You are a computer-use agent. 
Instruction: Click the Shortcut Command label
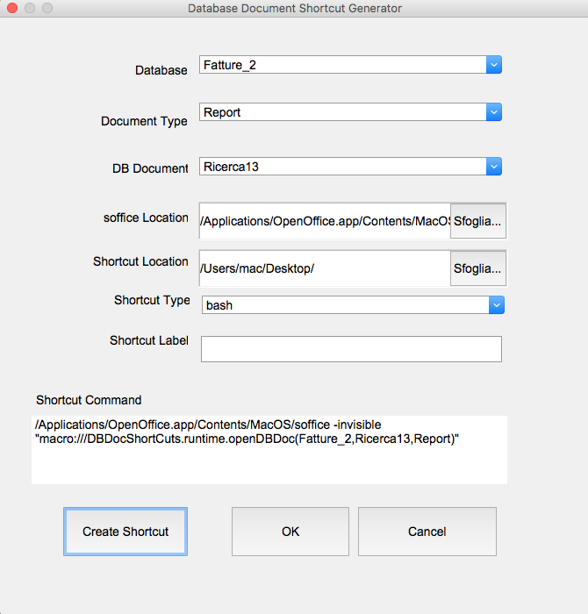click(89, 400)
